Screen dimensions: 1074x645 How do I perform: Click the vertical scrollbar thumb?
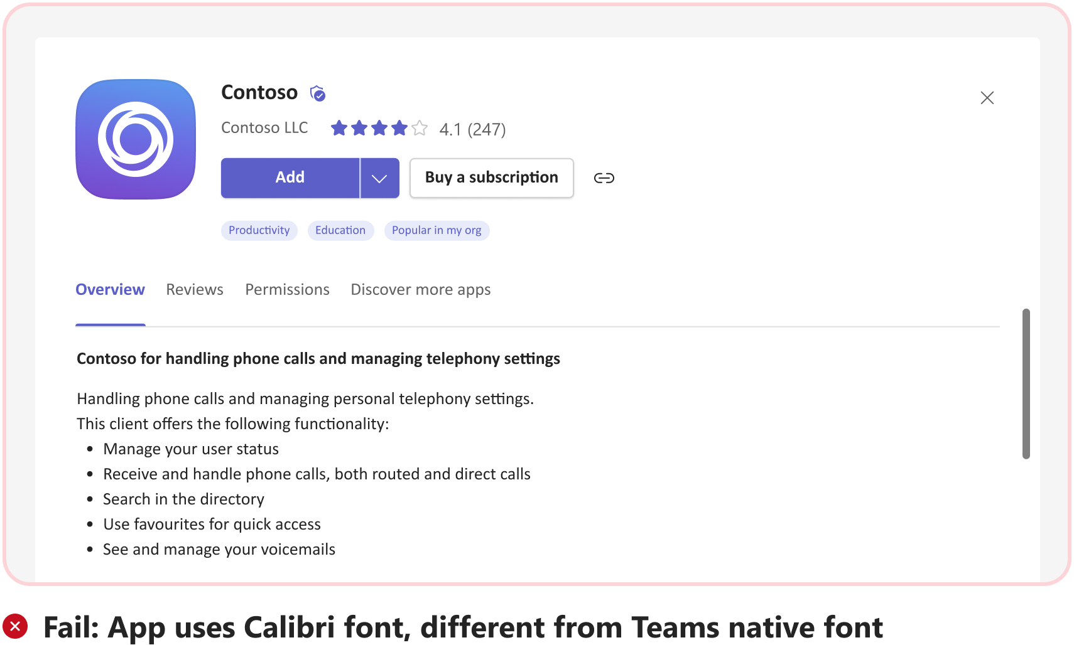[1026, 384]
